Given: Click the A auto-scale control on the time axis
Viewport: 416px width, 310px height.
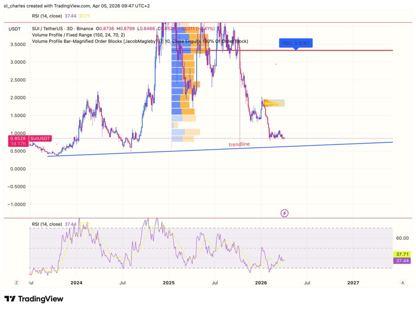Looking at the screenshot, I should (403, 282).
